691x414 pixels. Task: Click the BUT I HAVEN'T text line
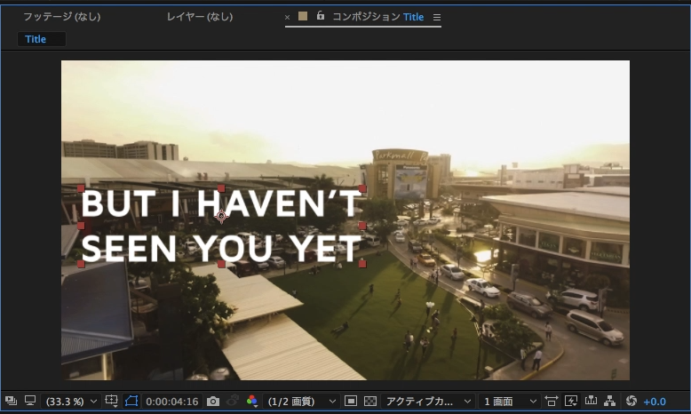(x=221, y=203)
